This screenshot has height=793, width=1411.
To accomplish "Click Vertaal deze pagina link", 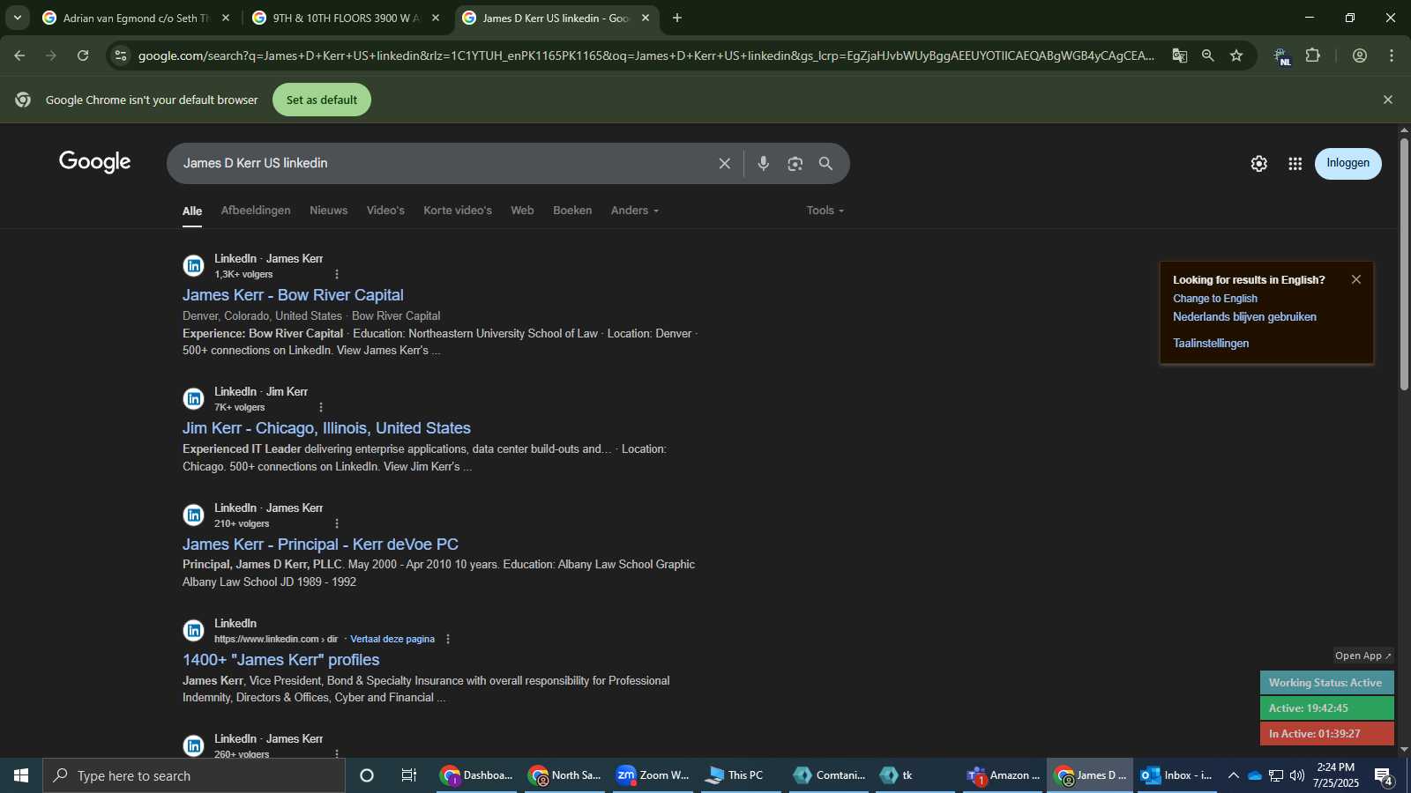I will (392, 639).
